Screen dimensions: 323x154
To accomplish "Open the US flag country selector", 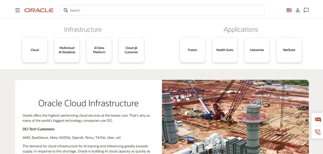I will click(x=289, y=10).
